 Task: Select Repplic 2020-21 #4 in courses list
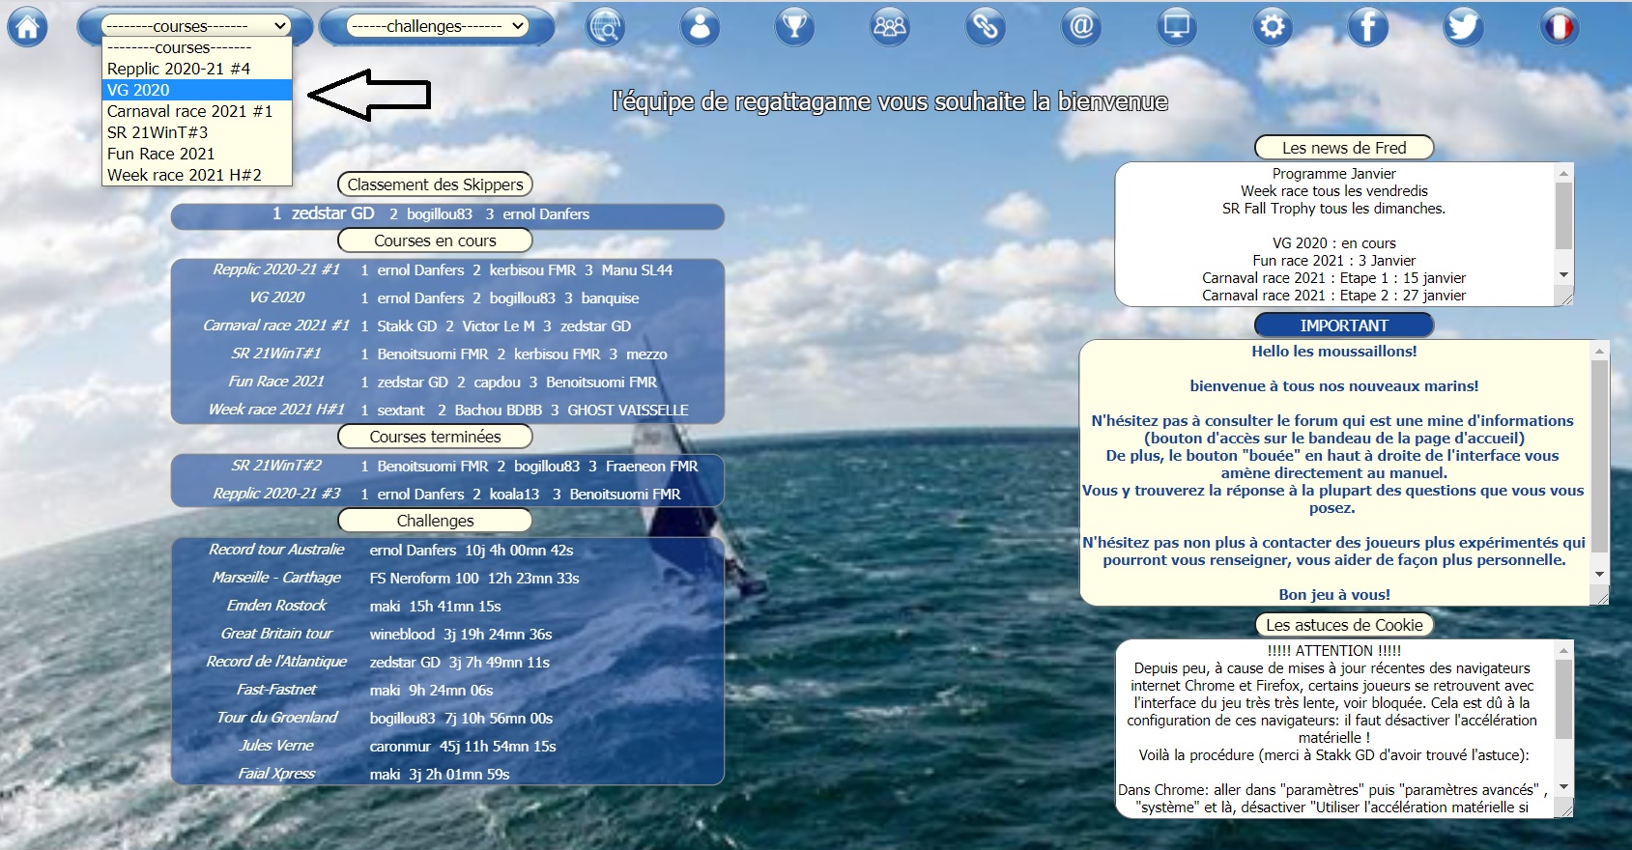[197, 69]
